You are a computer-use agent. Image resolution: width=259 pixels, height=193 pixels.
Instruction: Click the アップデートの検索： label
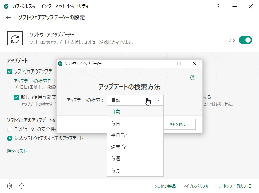click(85, 100)
